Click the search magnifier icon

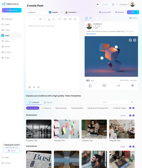132,102
